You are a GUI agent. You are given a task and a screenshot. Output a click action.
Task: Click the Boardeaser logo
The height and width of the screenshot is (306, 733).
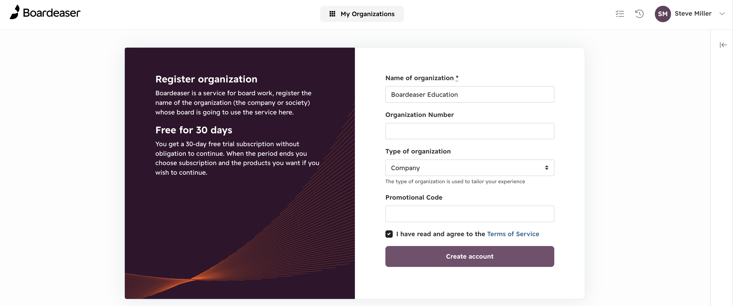tap(45, 13)
